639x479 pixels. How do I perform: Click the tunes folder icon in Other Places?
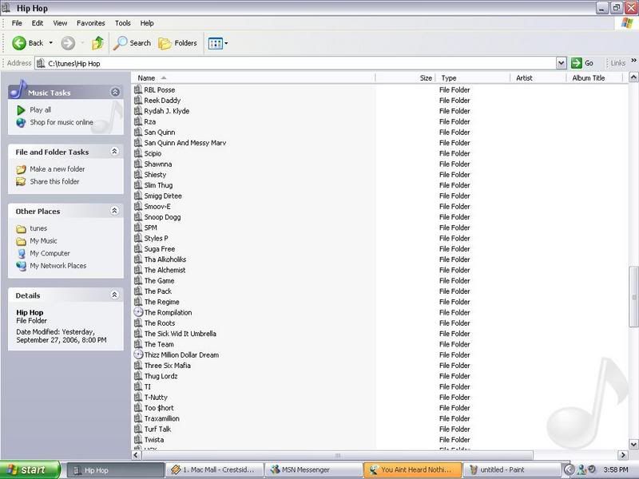point(22,229)
